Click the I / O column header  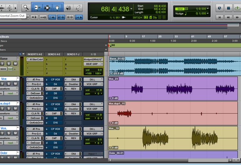[x=93, y=54]
